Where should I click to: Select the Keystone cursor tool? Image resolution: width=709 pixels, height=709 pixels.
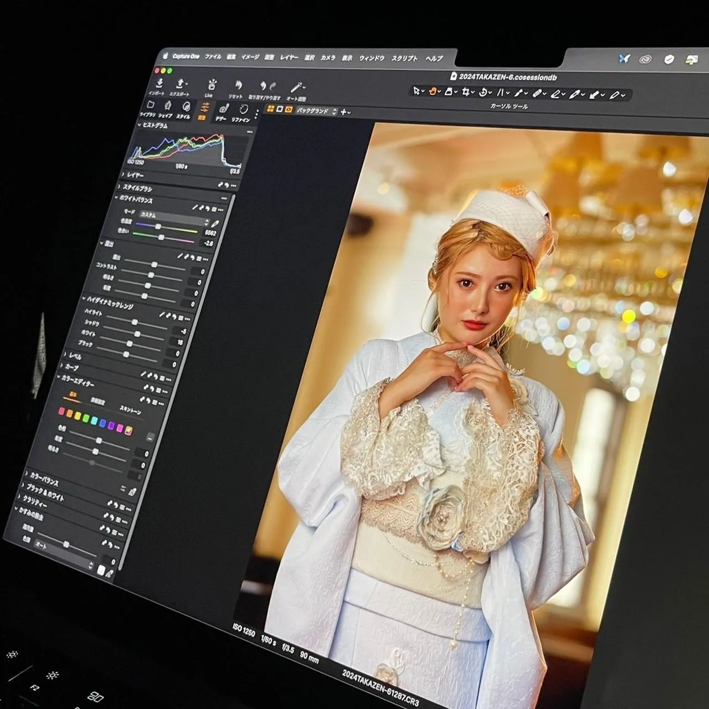pos(501,93)
